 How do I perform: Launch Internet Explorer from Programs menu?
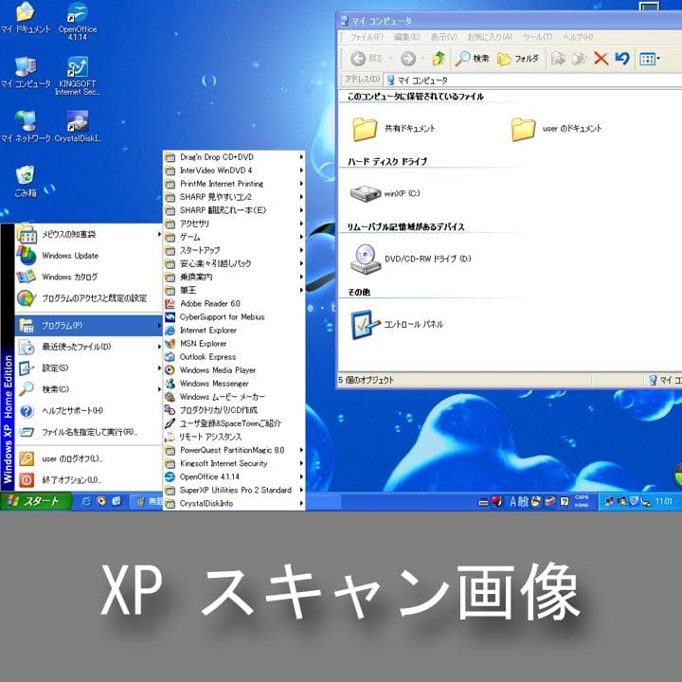[234, 331]
